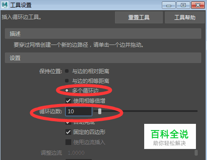Viewport: 207px width, 160px height.
Task: Click the Maya logo icon in title bar
Action: pyautogui.click(x=5, y=5)
